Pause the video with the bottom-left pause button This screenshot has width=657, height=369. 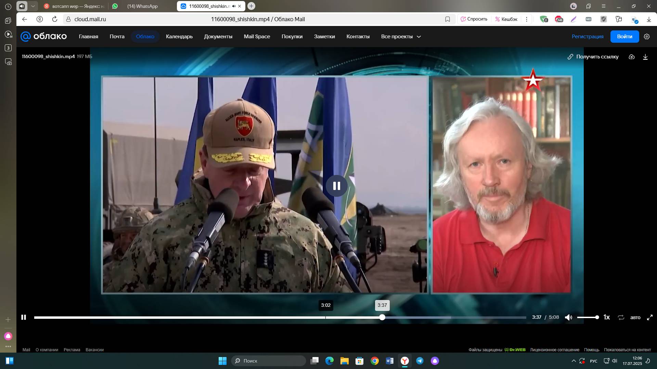pos(24,317)
